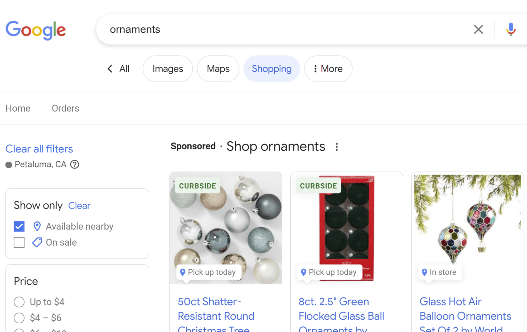Click the back chevron beside All
This screenshot has width=527, height=332.
coord(110,69)
